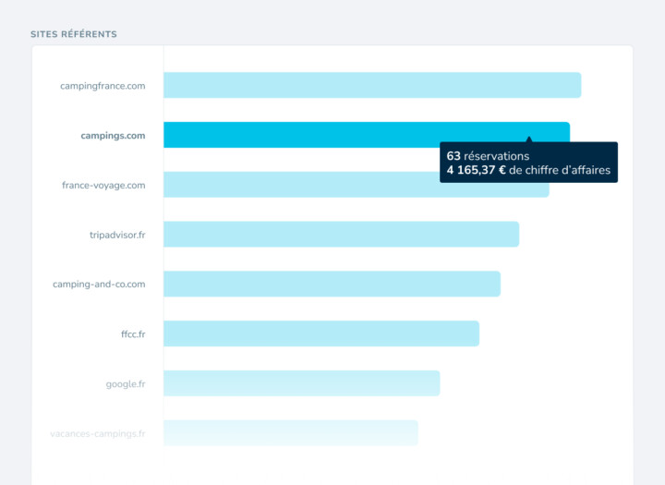
Task: Click the ffcc.fr bar
Action: (x=321, y=333)
